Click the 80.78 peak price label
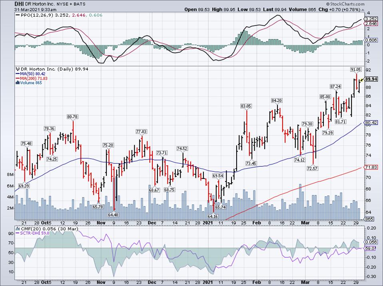Viewport: 383px width, 286px height. [x=72, y=117]
